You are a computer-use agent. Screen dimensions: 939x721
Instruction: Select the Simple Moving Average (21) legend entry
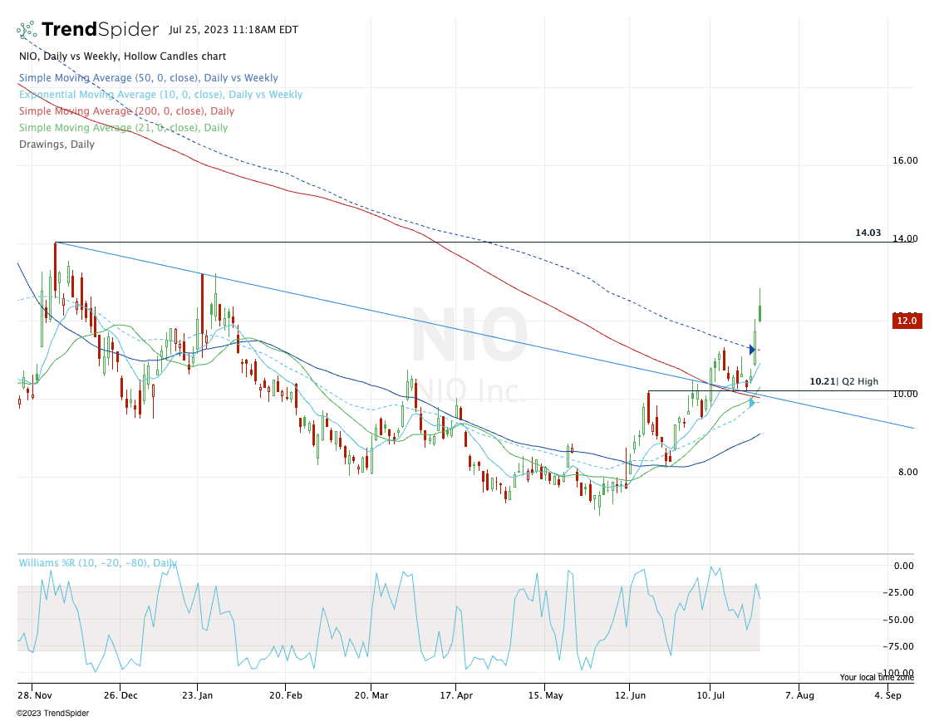click(123, 128)
